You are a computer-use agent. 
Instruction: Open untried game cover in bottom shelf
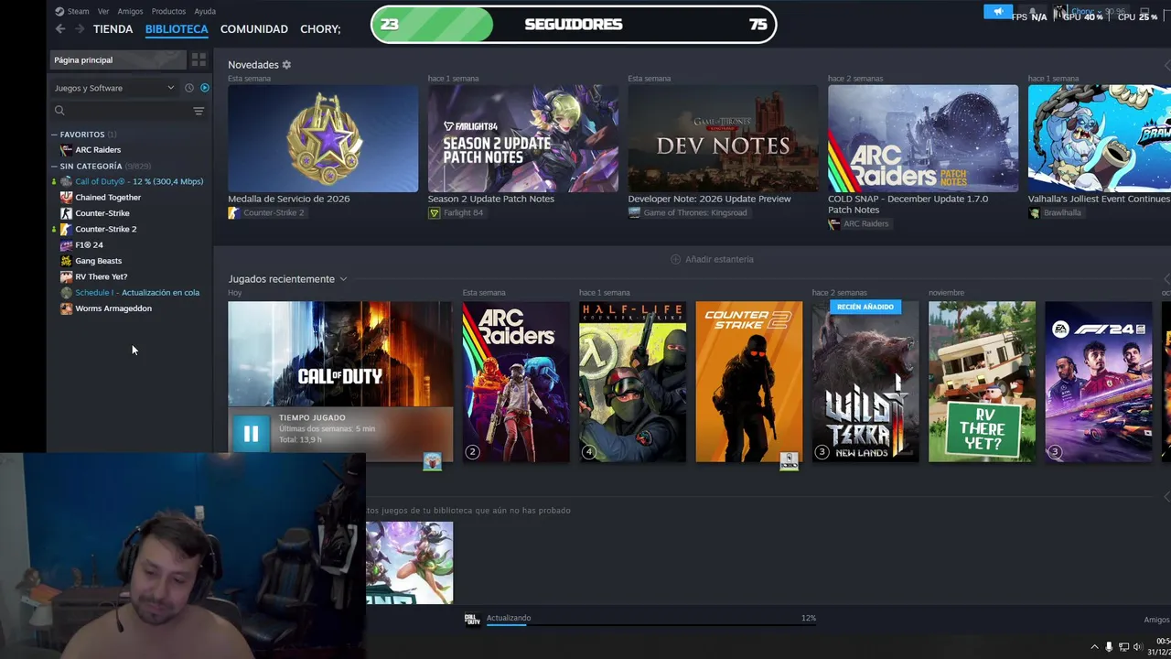coord(409,563)
